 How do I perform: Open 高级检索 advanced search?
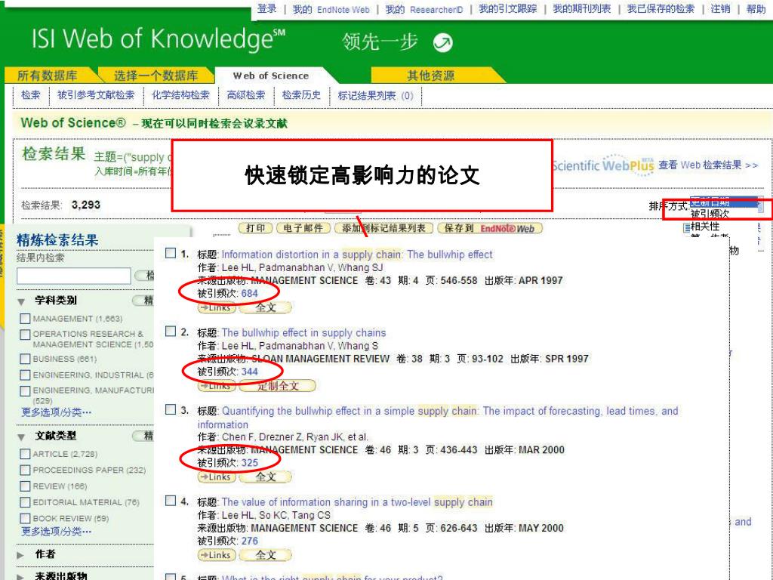(x=245, y=95)
